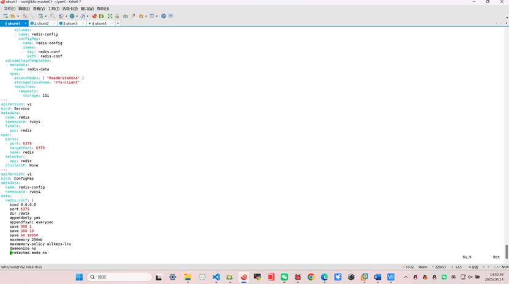This screenshot has width=509, height=284.
Task: Click the chat bubble toolbar icon
Action: coord(171,16)
